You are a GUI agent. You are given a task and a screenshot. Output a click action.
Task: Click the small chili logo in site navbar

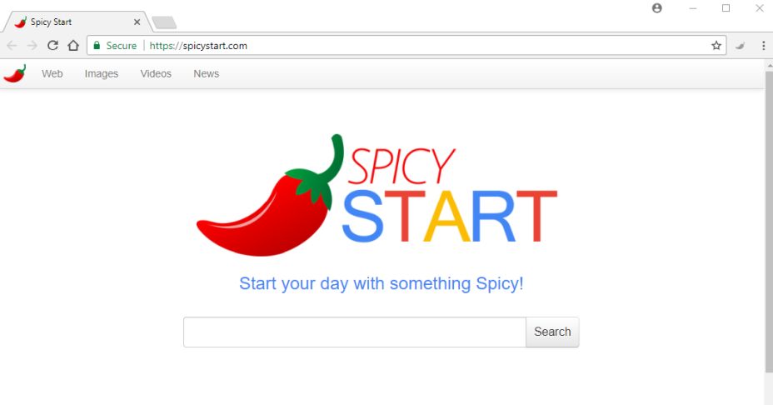(x=14, y=73)
